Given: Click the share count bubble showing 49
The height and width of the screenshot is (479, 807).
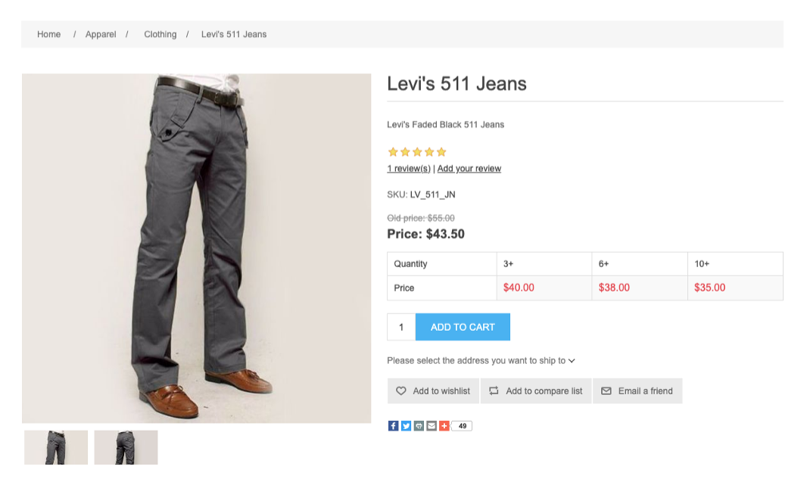Looking at the screenshot, I should coord(462,426).
